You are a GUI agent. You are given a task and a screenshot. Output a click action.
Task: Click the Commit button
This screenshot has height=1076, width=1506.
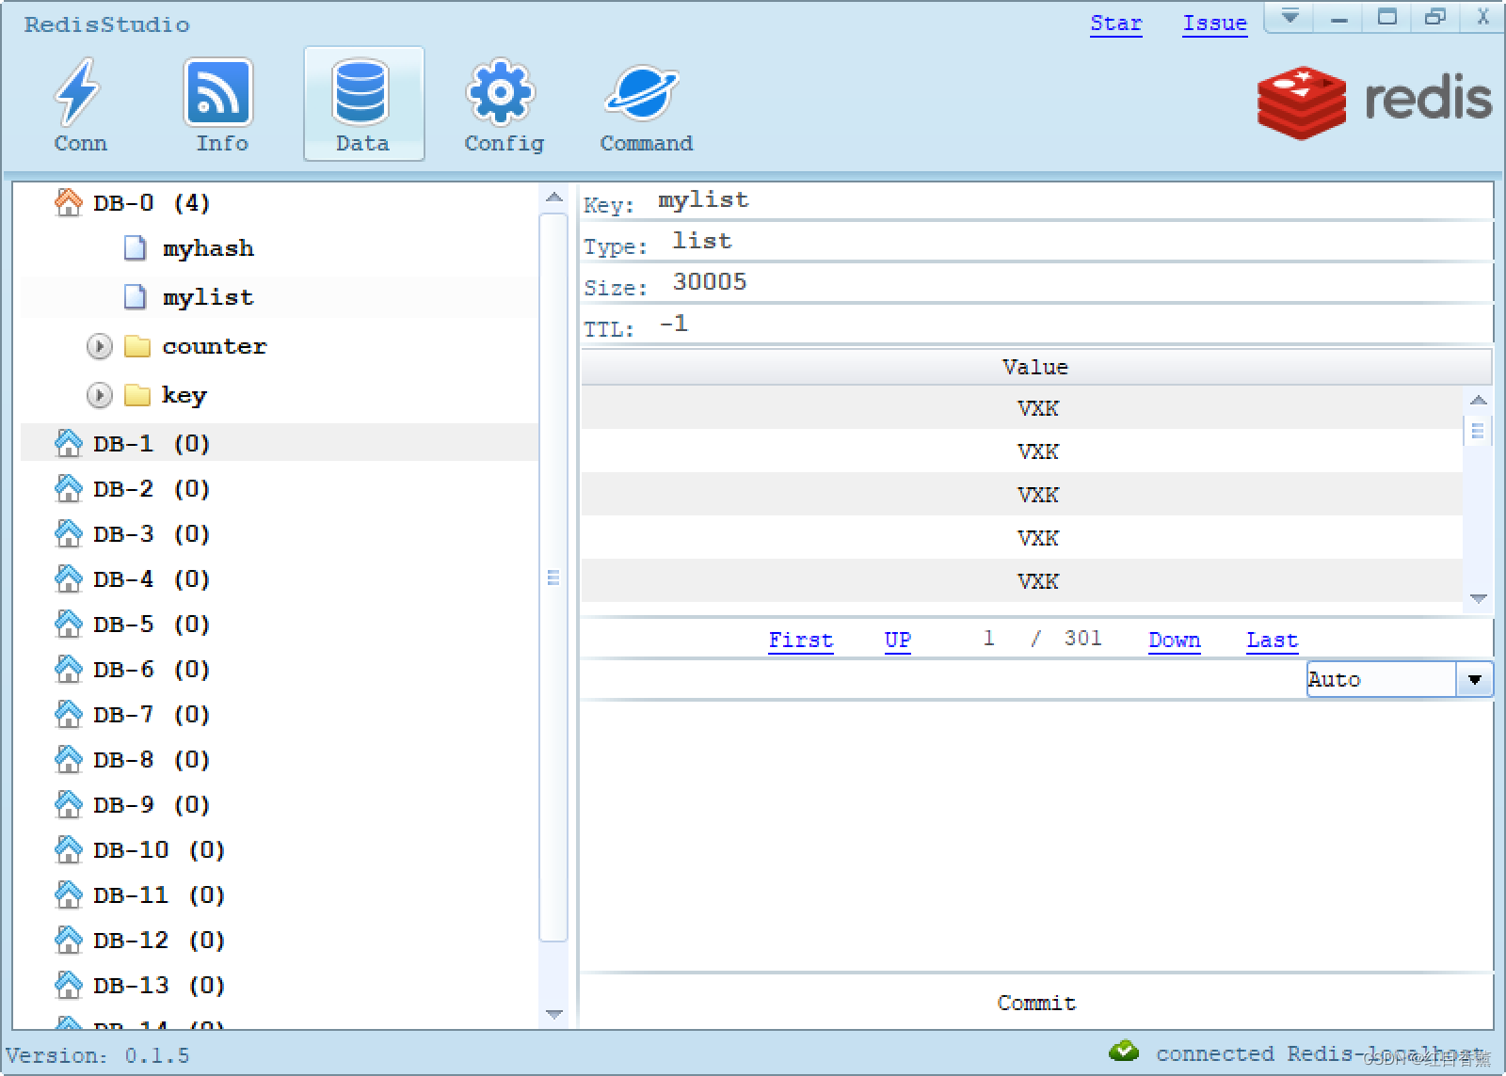[1035, 1003]
